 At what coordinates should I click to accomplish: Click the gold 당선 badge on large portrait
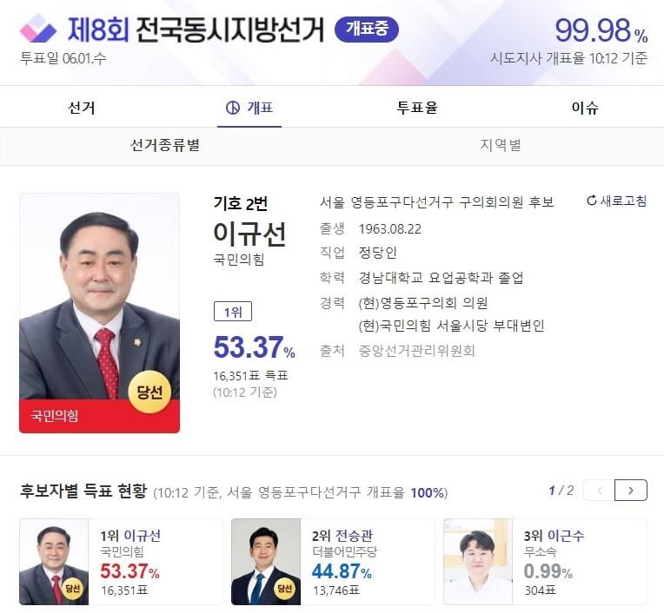[149, 392]
